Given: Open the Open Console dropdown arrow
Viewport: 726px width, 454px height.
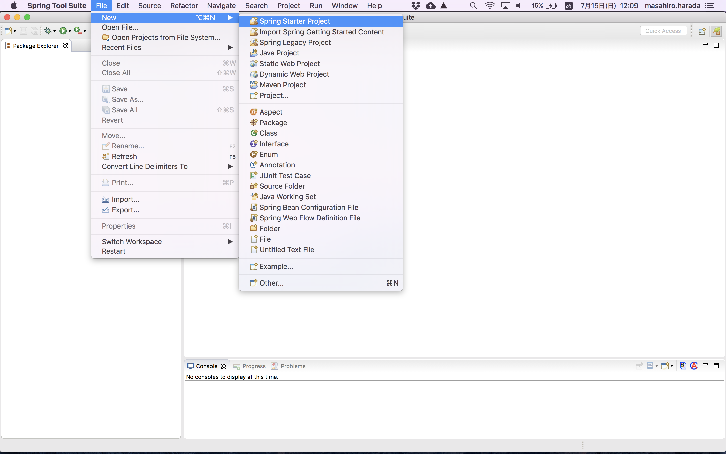Looking at the screenshot, I should (672, 366).
